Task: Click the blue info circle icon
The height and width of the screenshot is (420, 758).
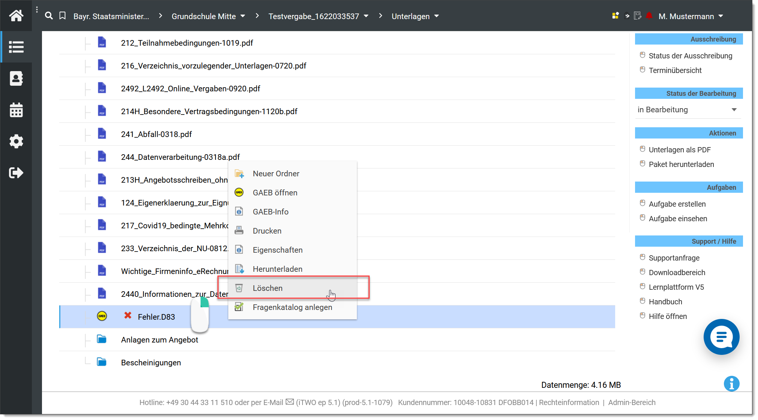Action: pyautogui.click(x=731, y=384)
